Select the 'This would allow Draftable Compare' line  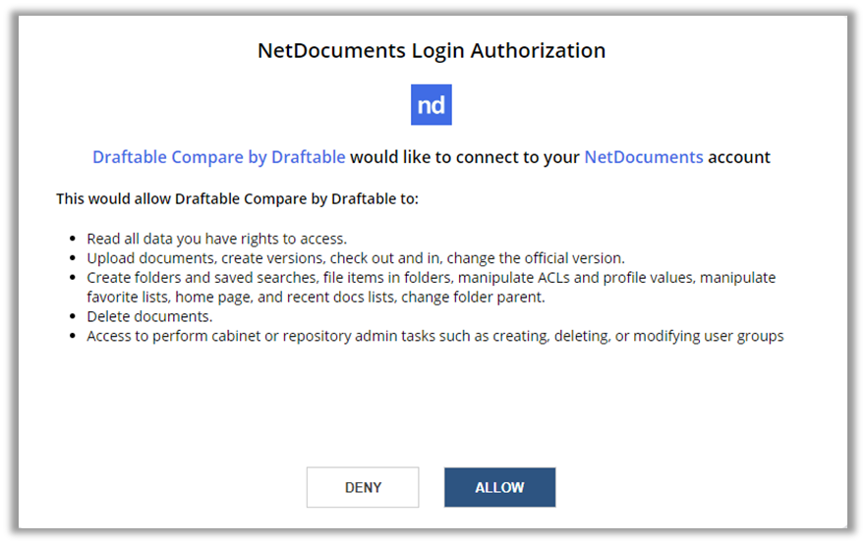pyautogui.click(x=237, y=198)
